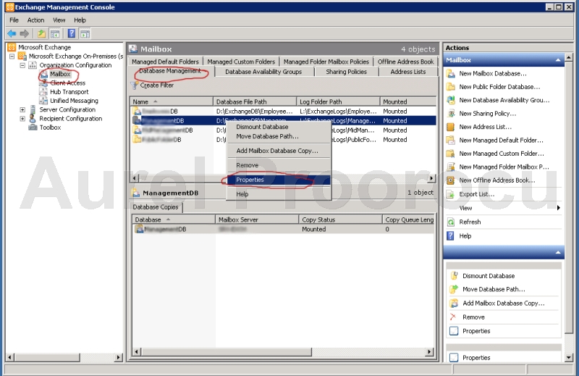Viewport: 579px width, 376px height.
Task: Switch to Managed Default Folders tab
Action: point(165,62)
